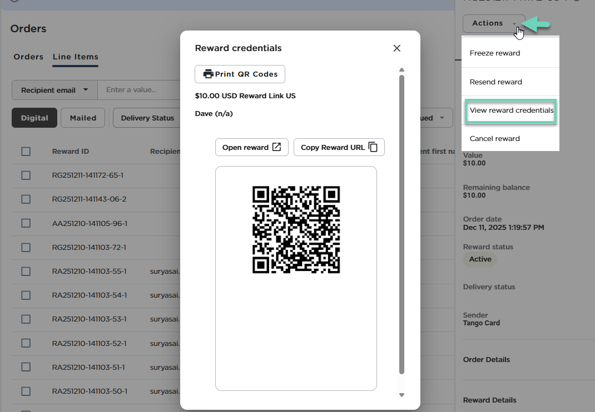Expand the Recipient email filter dropdown
The width and height of the screenshot is (595, 412).
(x=54, y=90)
